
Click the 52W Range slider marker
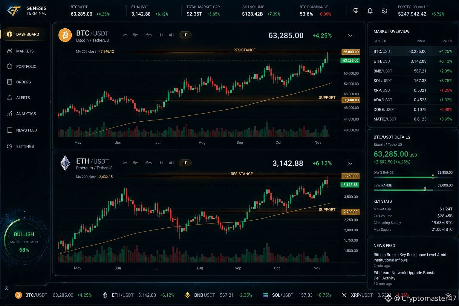425,189
